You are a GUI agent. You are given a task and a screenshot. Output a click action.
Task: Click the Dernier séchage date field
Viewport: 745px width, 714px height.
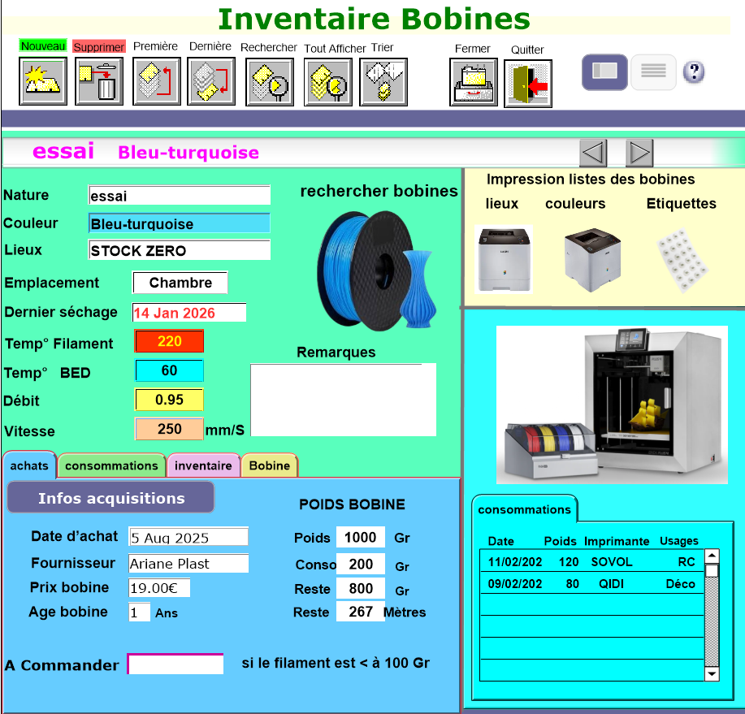point(189,313)
